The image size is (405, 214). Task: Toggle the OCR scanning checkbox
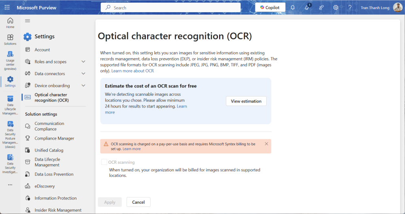tap(104, 162)
